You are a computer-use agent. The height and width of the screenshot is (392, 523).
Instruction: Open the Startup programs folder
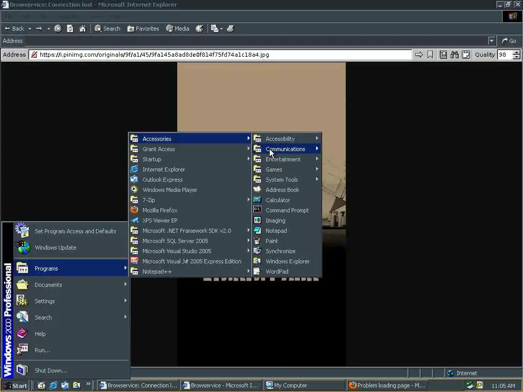(190, 159)
